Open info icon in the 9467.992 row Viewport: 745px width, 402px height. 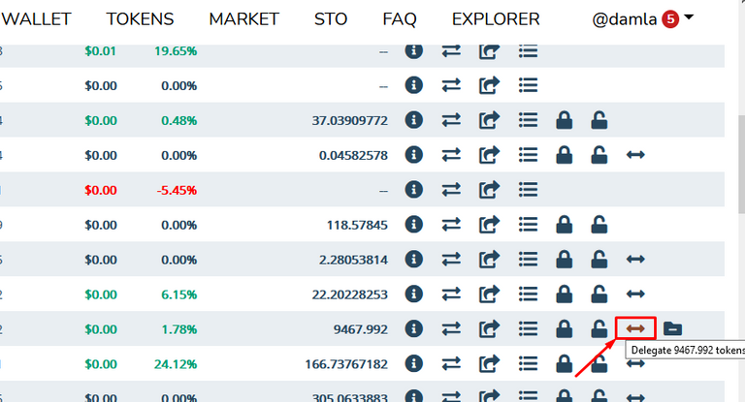(414, 328)
